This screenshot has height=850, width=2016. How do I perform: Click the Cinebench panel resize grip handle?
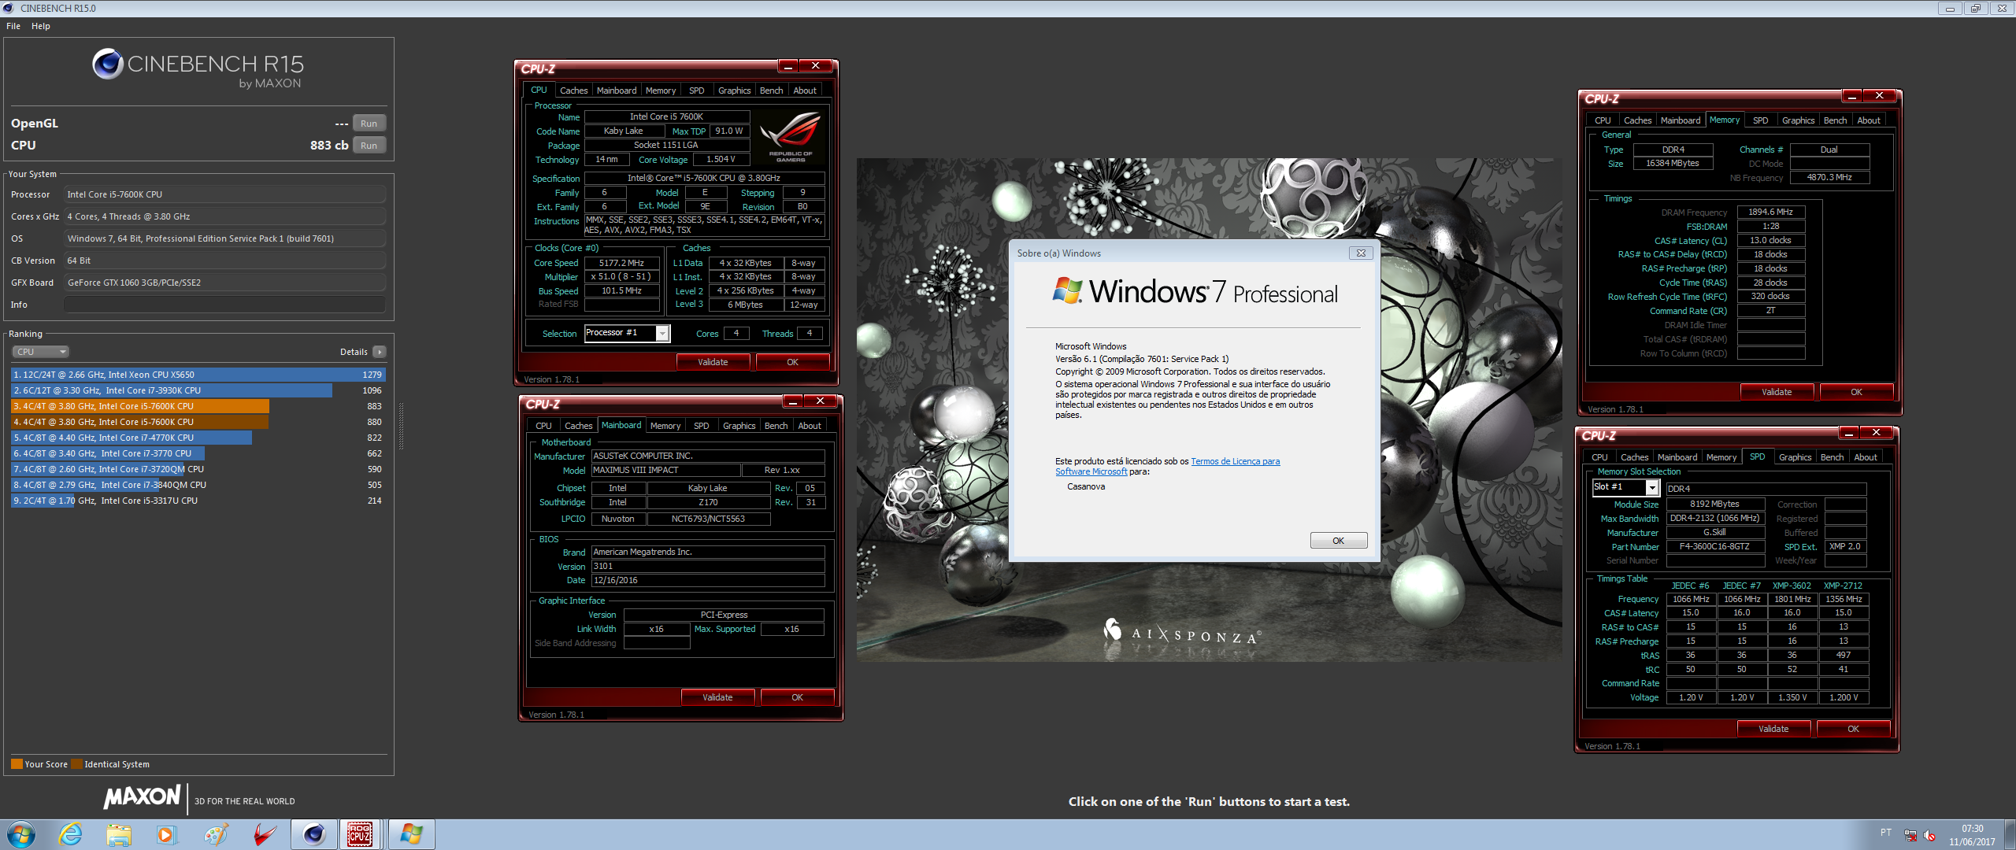click(401, 425)
